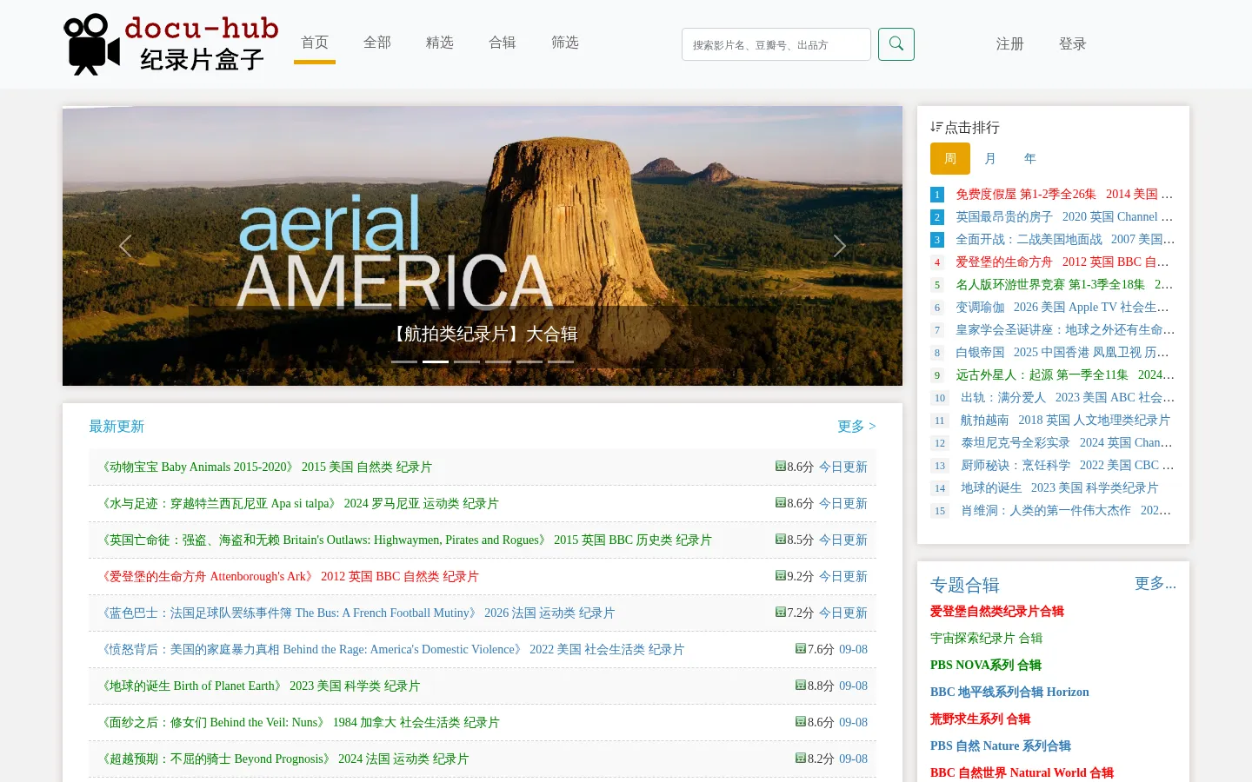
Task: Click 更多 > beside 最新更新
Action: point(856,427)
